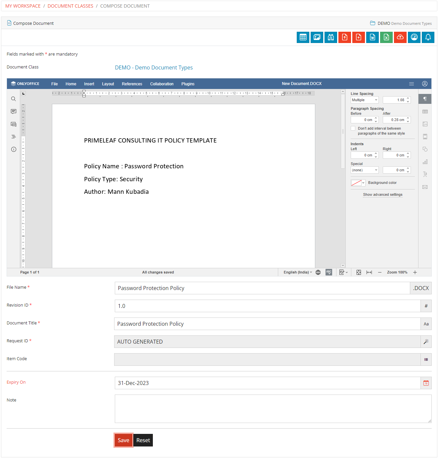Open the calendar picker for Expiry On
Viewport: 439px width, 463px height.
pos(426,383)
